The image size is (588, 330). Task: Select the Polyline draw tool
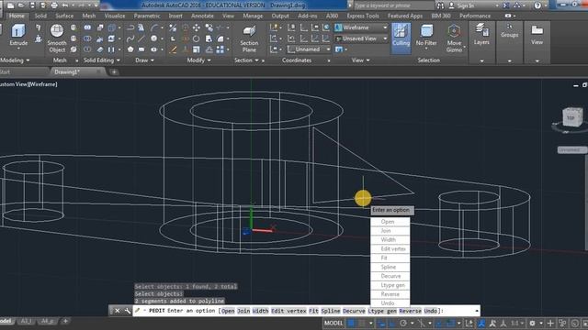pos(130,27)
